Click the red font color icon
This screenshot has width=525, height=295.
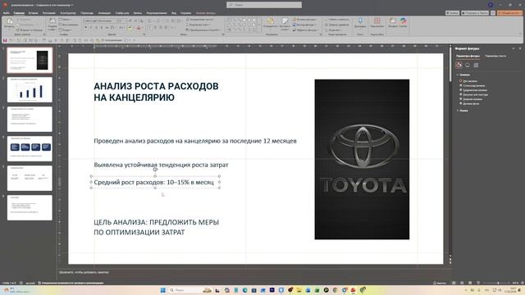tap(139, 28)
